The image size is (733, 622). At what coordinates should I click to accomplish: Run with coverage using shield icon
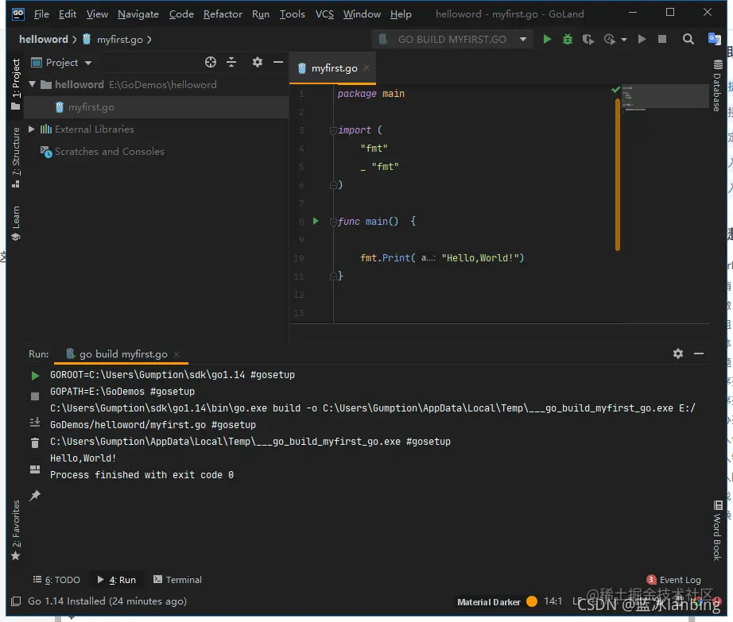click(588, 39)
